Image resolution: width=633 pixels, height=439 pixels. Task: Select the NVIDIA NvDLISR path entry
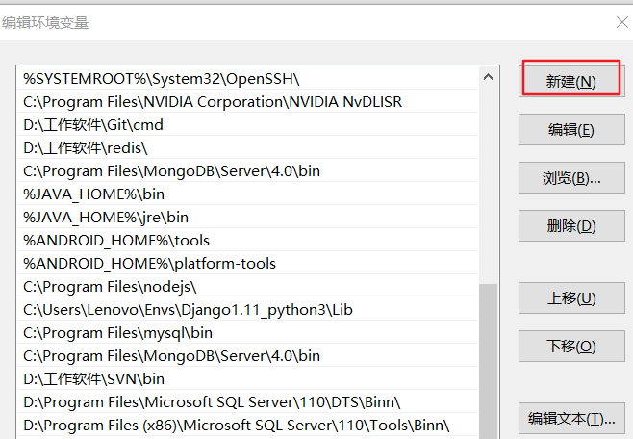(247, 101)
